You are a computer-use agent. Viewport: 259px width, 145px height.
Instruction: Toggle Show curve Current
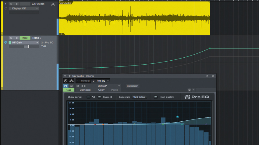(x=99, y=97)
